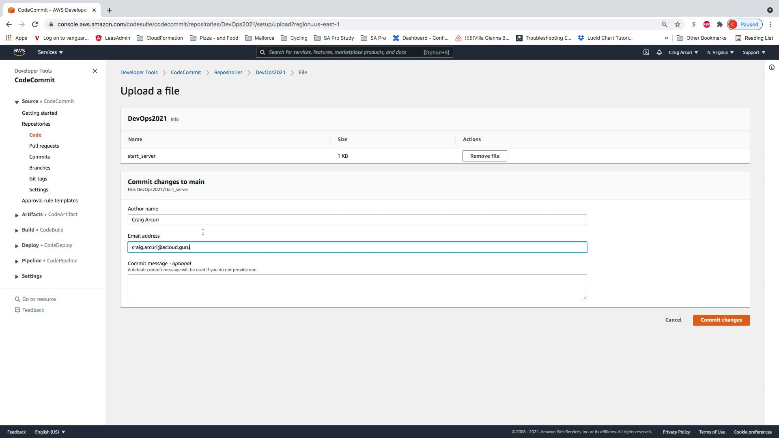Open the browser extensions puzzle icon
The width and height of the screenshot is (779, 438).
coord(720,24)
